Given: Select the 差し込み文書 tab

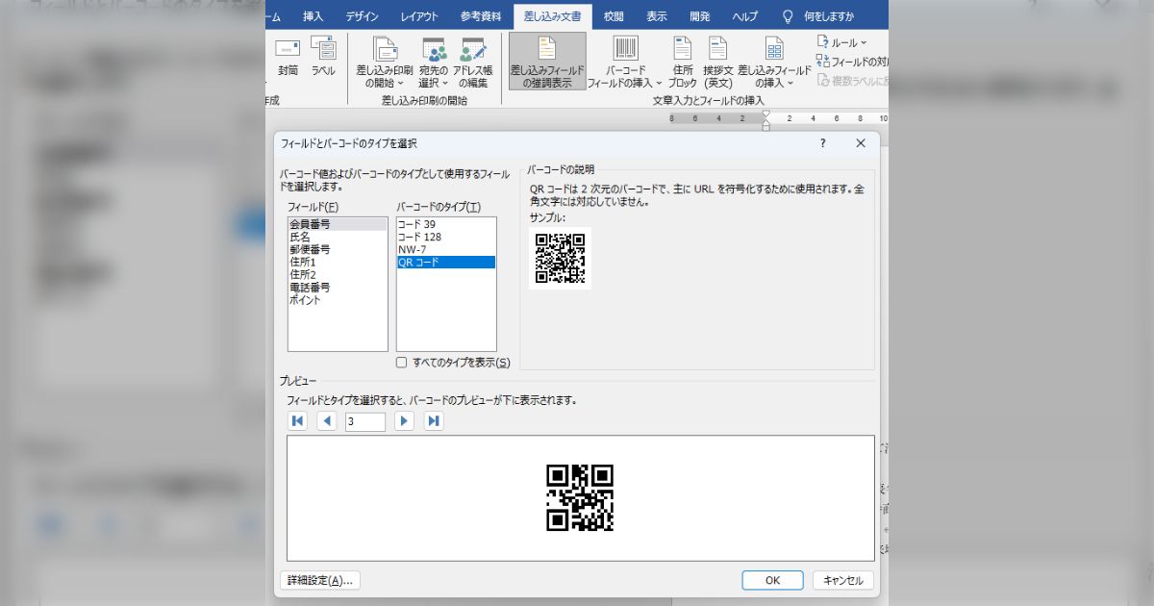Looking at the screenshot, I should 552,16.
